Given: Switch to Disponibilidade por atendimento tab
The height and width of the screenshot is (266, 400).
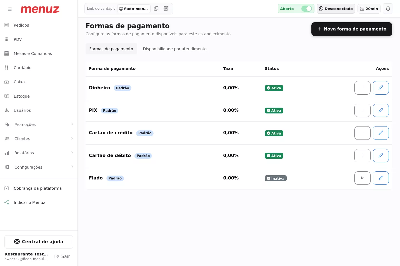Looking at the screenshot, I should (175, 49).
